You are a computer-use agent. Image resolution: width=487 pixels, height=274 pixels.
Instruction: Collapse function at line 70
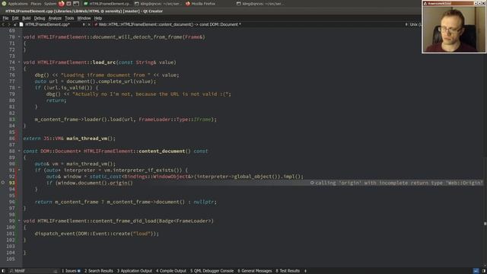click(x=19, y=37)
